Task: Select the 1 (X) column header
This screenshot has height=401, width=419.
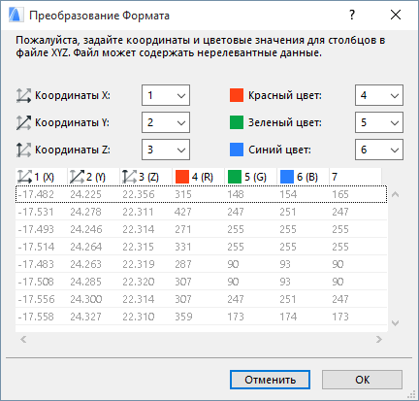Action: point(42,177)
